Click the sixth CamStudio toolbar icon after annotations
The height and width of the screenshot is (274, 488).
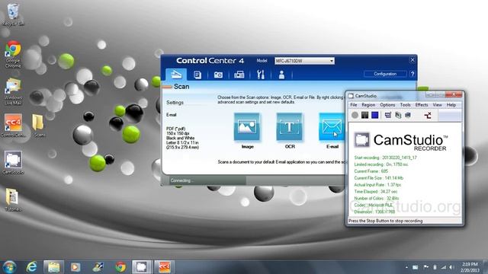(408, 115)
